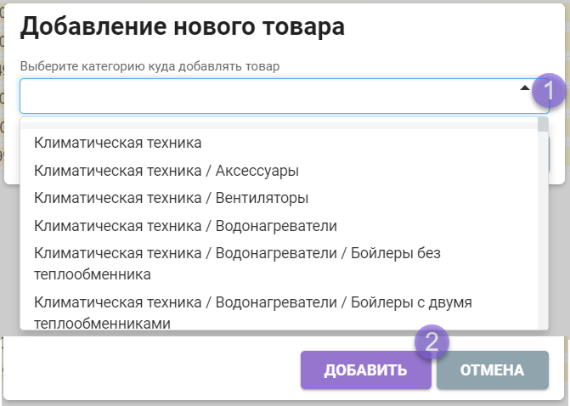
Task: Choose 'Климатическая техника / Аксессуары' option
Action: pos(166,170)
